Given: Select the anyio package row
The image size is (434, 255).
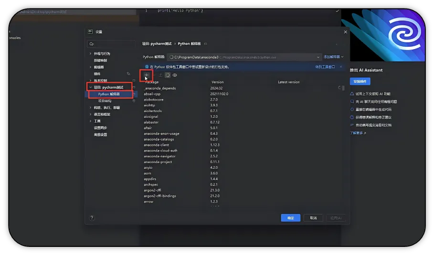Looking at the screenshot, I should point(242,167).
